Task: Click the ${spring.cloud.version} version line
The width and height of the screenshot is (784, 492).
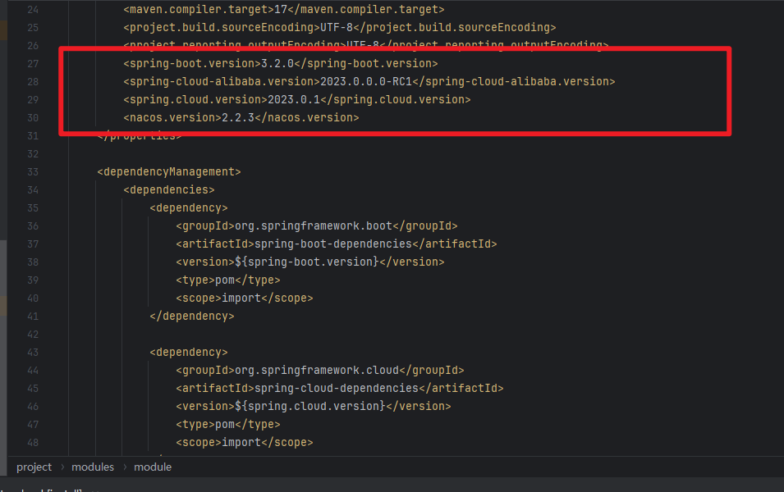Action: (314, 406)
